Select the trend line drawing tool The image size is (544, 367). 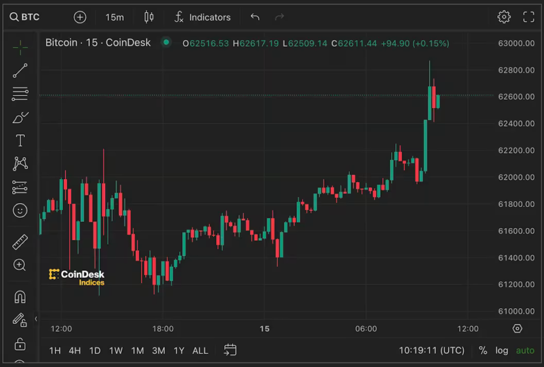(20, 71)
